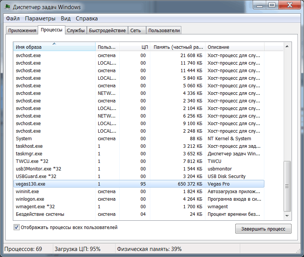Switch to the Приложения tab

(x=22, y=31)
